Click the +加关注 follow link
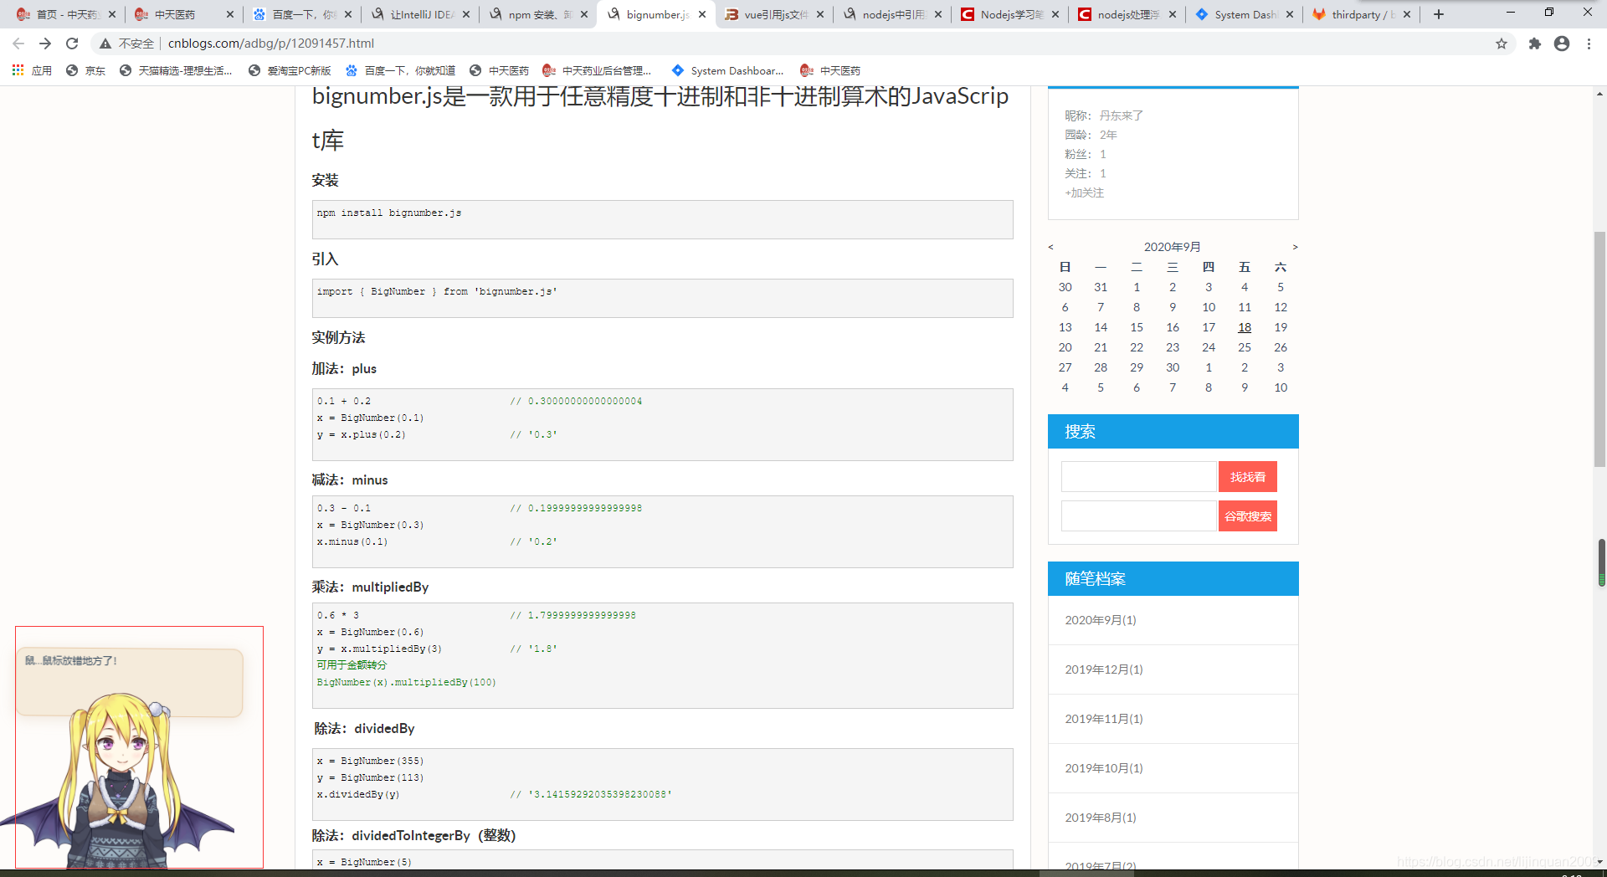This screenshot has height=877, width=1607. (1084, 192)
